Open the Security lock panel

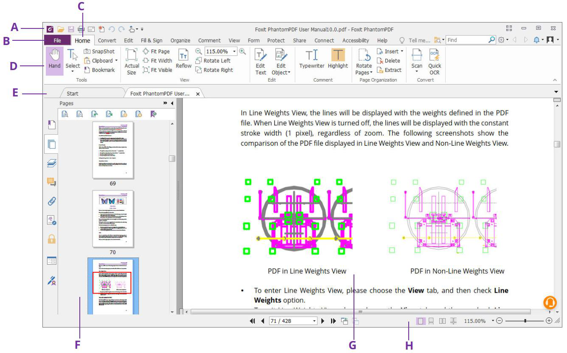[51, 239]
